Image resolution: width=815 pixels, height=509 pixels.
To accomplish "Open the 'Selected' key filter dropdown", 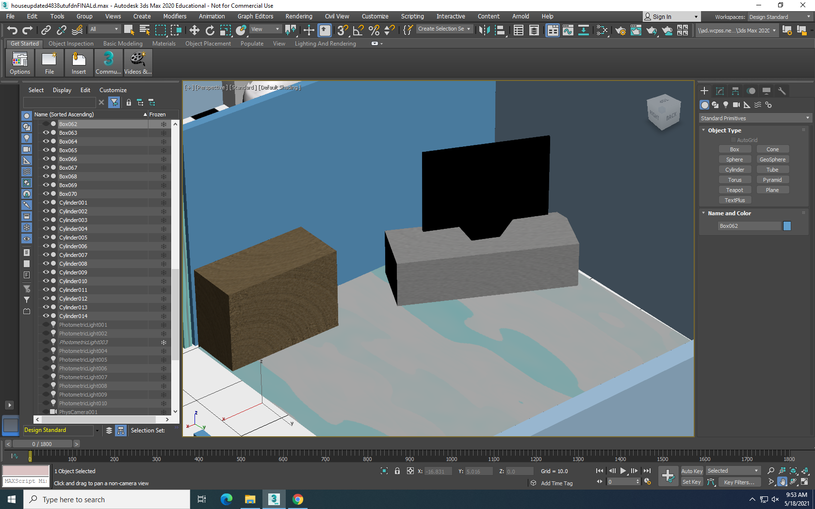I will 733,471.
